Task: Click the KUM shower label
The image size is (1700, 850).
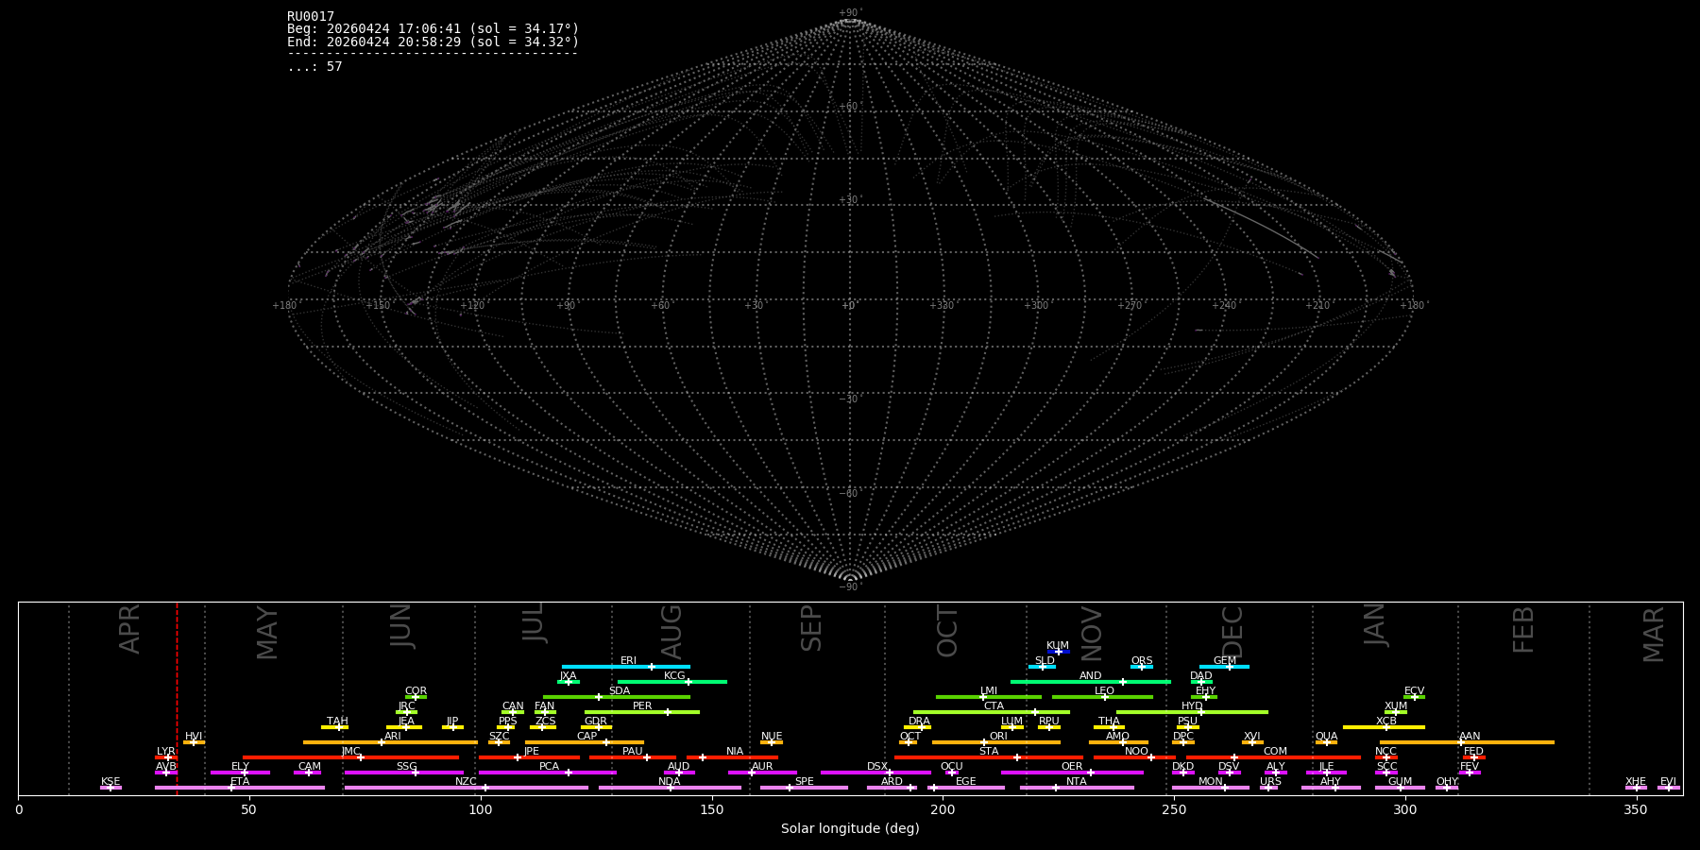Action: (1058, 645)
